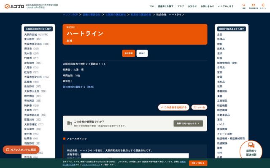Click この会社を比較する button
Viewport: 270px width, 168px height.
[173, 108]
